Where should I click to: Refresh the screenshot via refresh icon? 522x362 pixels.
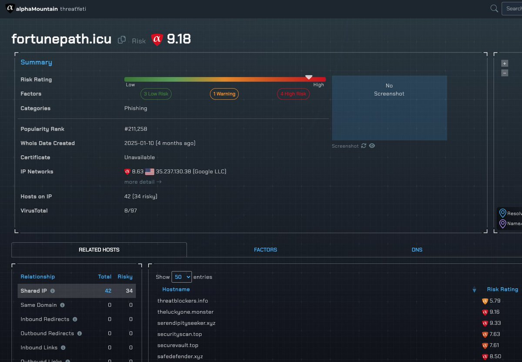pyautogui.click(x=364, y=146)
